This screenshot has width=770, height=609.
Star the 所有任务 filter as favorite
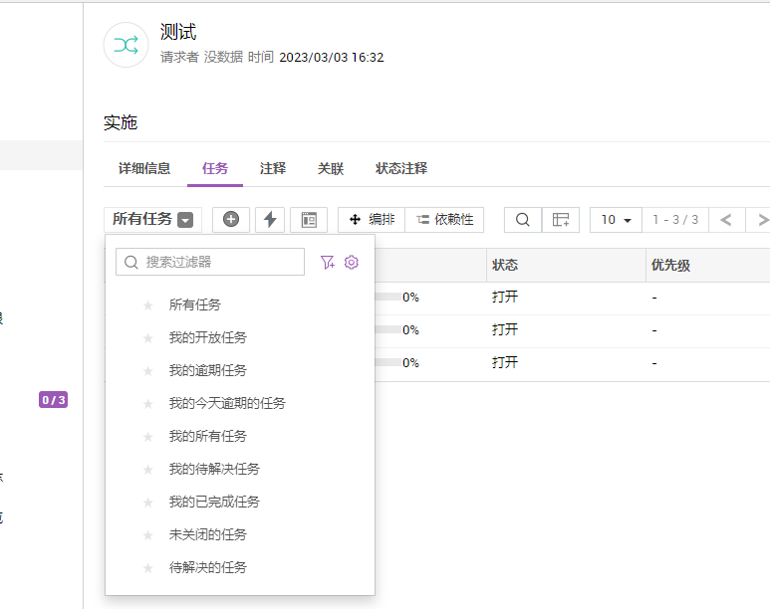(148, 305)
